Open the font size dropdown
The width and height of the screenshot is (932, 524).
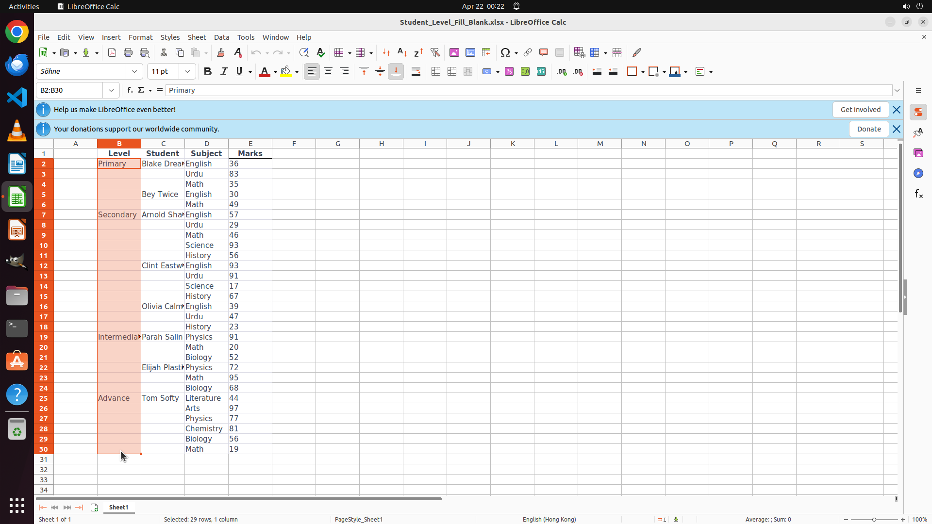[187, 72]
